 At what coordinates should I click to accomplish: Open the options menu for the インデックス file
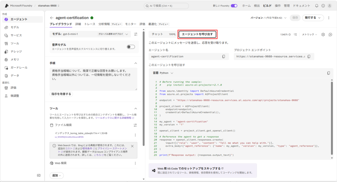(x=135, y=135)
